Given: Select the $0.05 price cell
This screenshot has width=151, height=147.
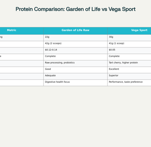Looking at the screenshot, I should [129, 51].
